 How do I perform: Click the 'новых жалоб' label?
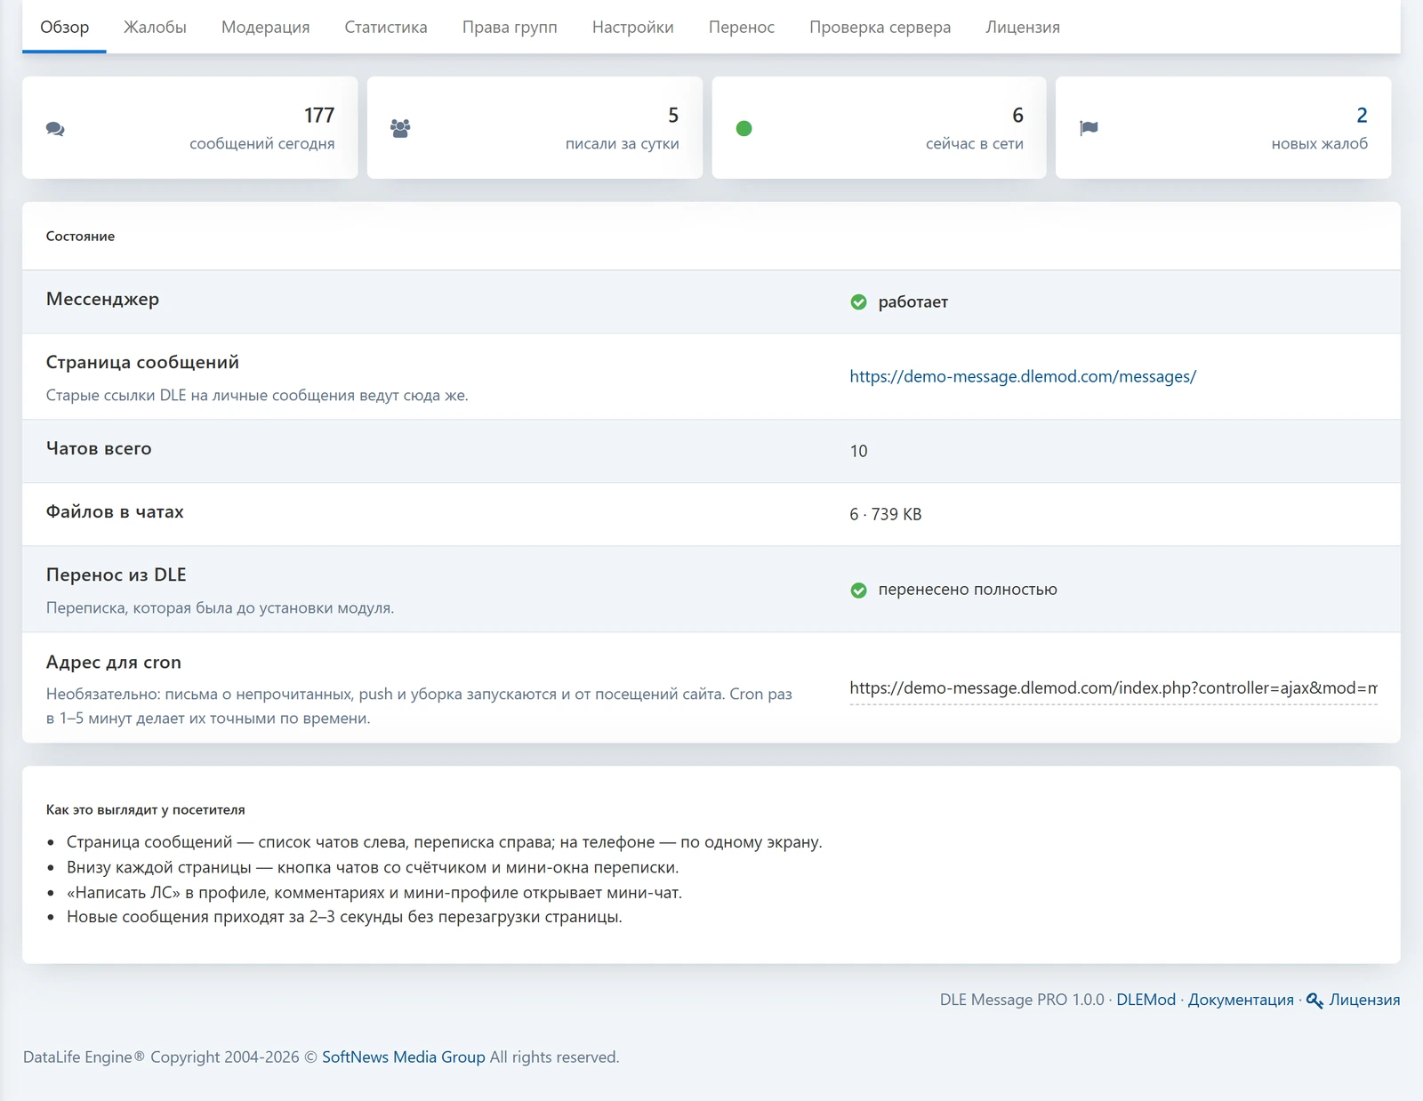pyautogui.click(x=1320, y=143)
